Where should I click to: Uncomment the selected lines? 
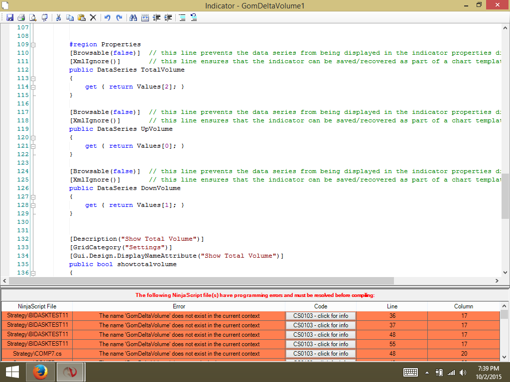[x=194, y=17]
